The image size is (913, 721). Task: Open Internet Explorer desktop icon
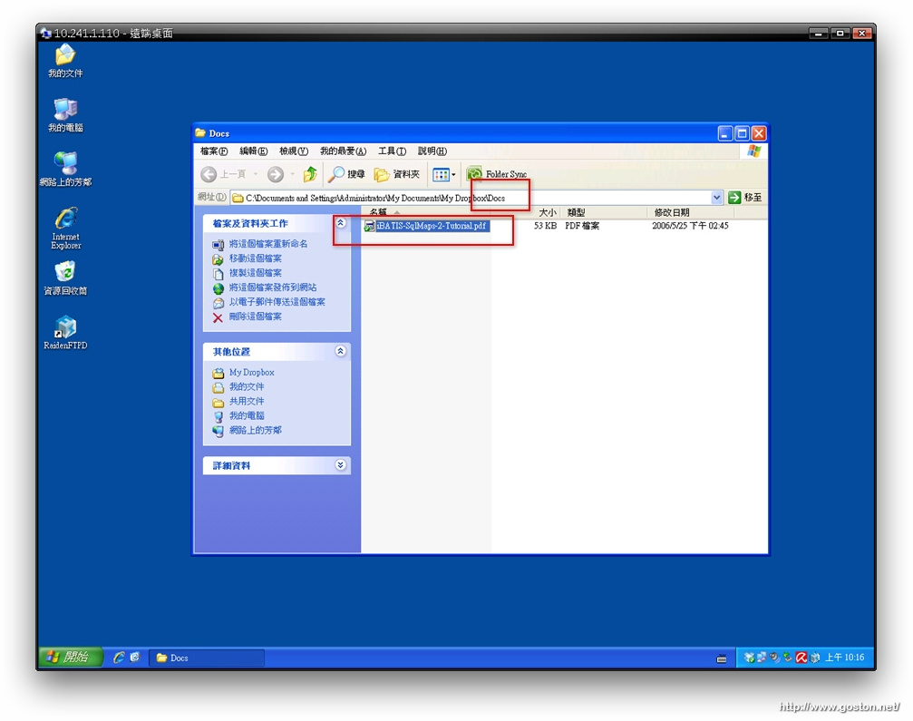65,220
